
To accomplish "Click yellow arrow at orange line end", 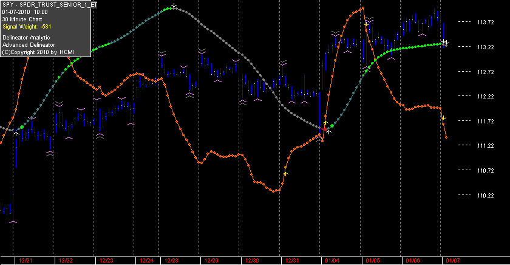I will pyautogui.click(x=443, y=117).
